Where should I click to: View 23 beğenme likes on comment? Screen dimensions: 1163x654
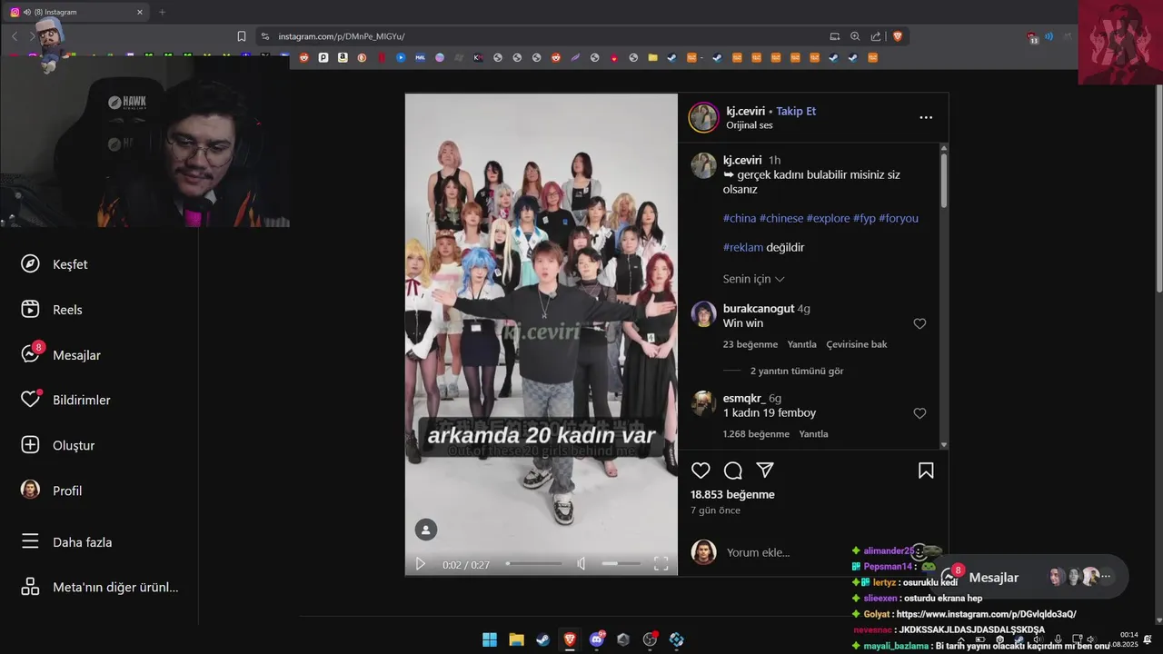(x=750, y=344)
